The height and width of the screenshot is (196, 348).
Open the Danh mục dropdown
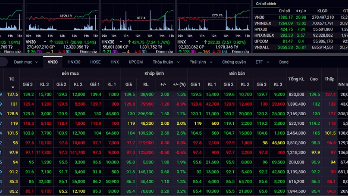(26, 62)
